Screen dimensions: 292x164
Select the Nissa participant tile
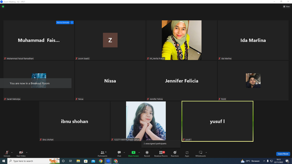[x=110, y=81]
